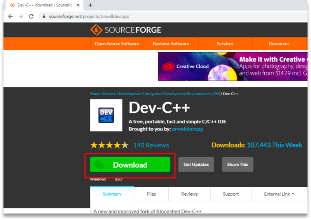Screen dimensions: 311x220
Task: Open the 140 Reviews link
Action: tap(151, 145)
